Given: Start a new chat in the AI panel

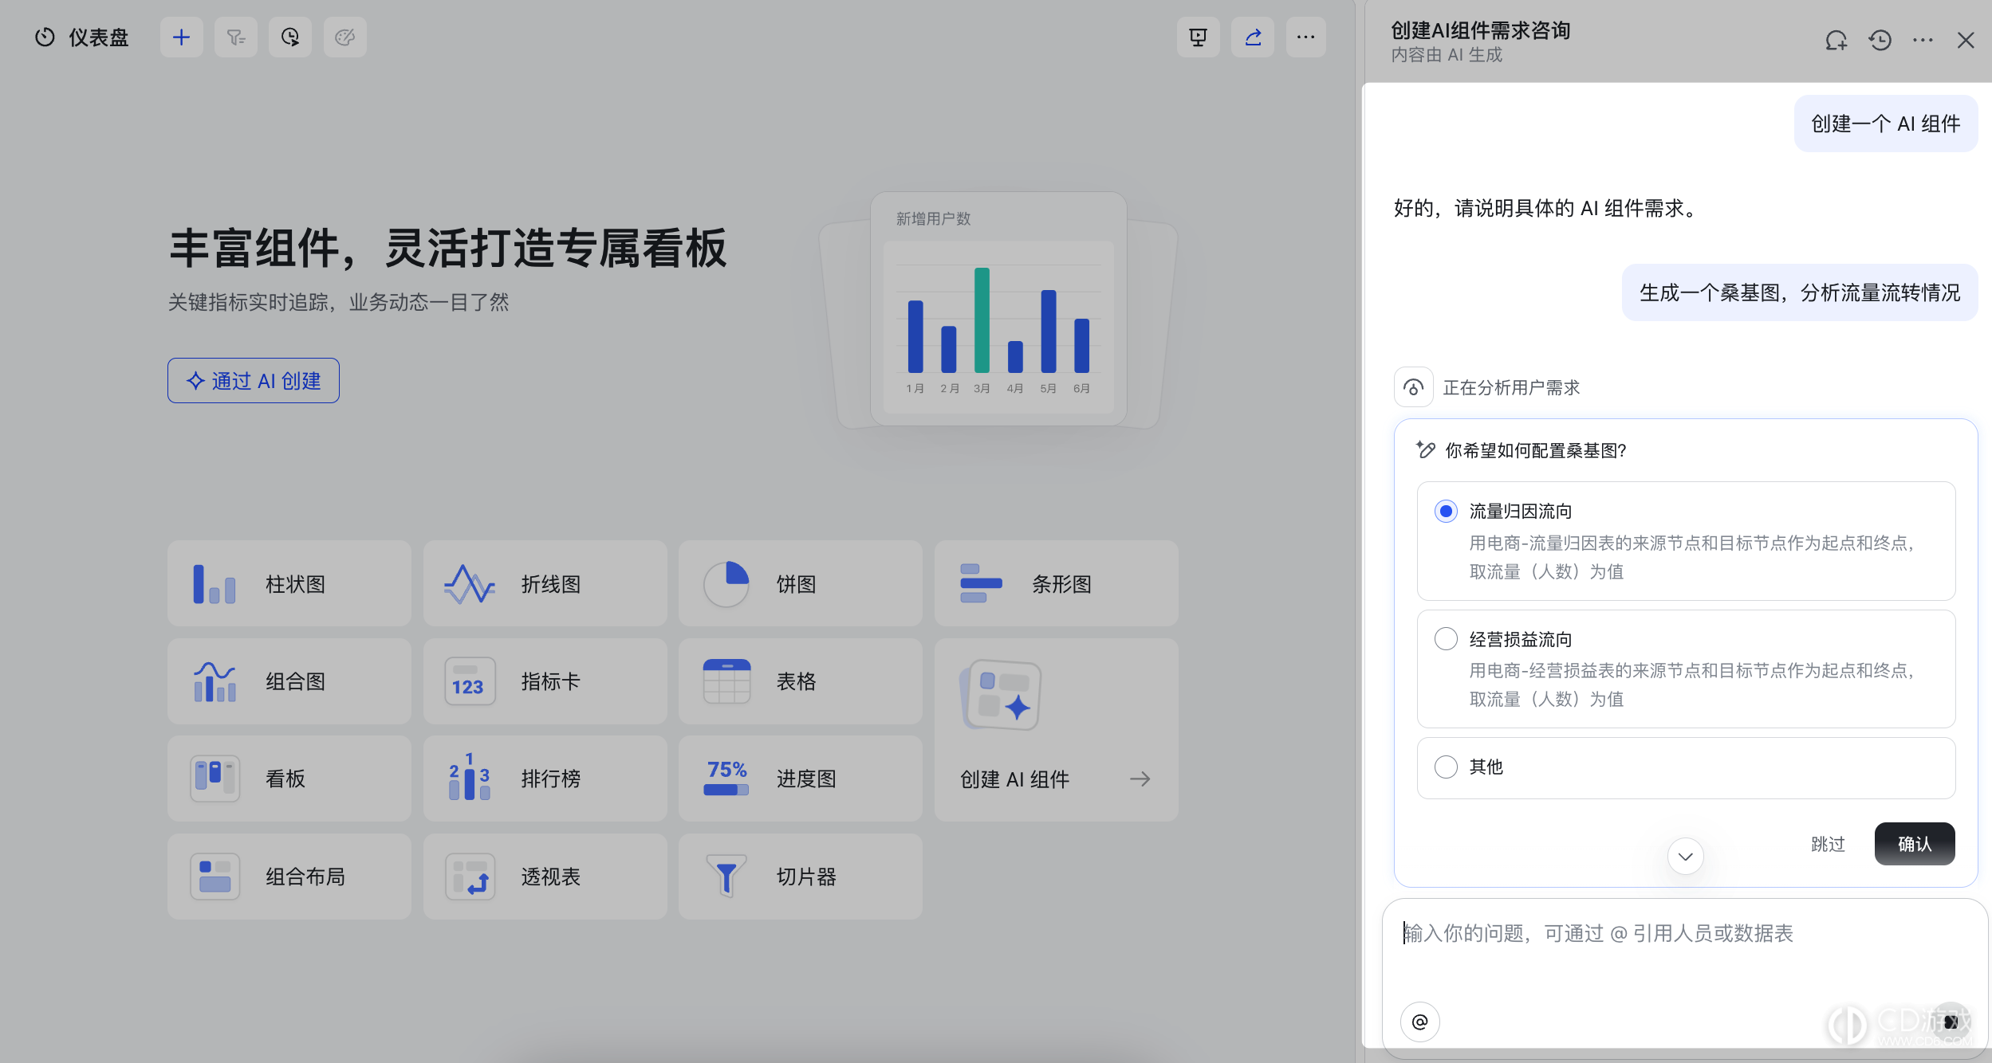Looking at the screenshot, I should 1836,41.
